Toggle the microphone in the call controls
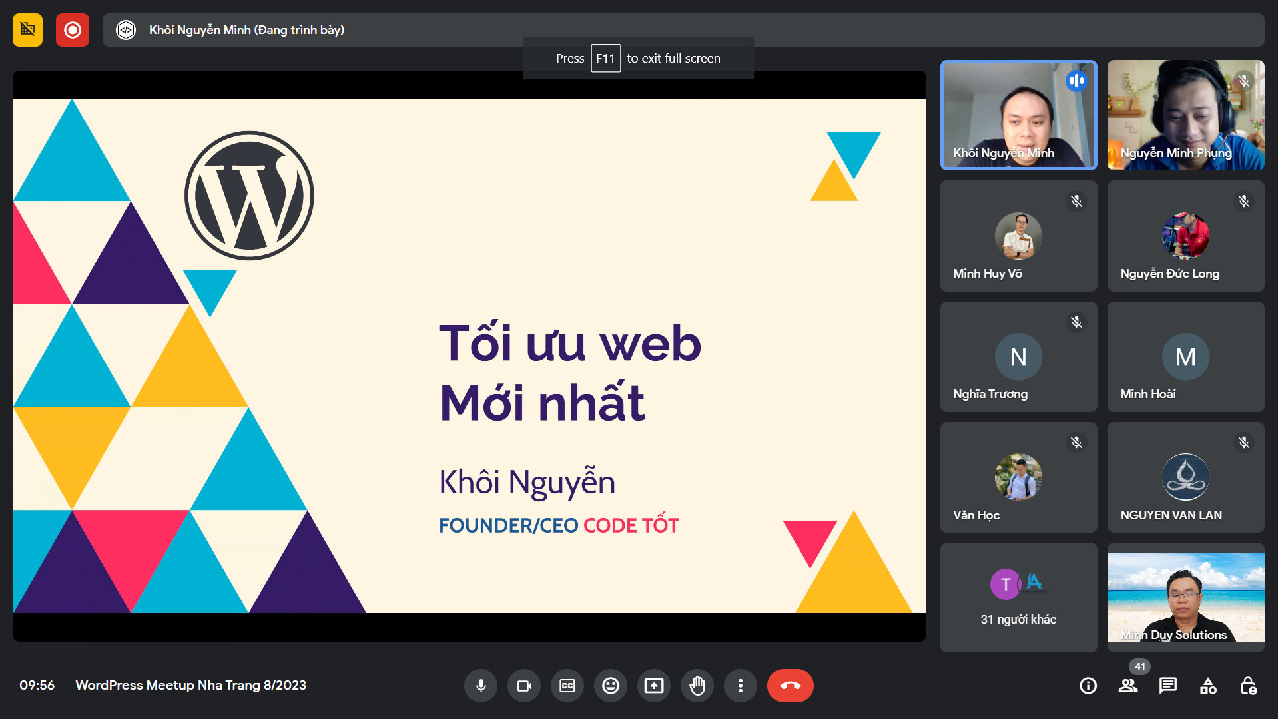Viewport: 1278px width, 719px height. (481, 686)
